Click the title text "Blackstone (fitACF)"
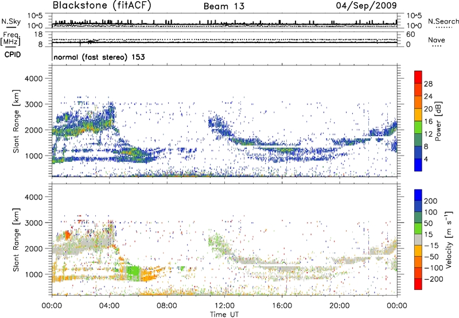459x318 pixels. click(102, 6)
